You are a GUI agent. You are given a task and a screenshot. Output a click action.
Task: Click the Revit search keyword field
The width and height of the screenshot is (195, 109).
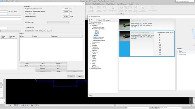point(185,1)
